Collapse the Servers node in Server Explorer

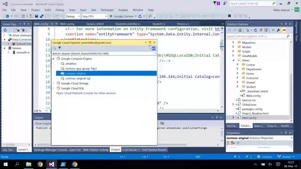click(5, 48)
